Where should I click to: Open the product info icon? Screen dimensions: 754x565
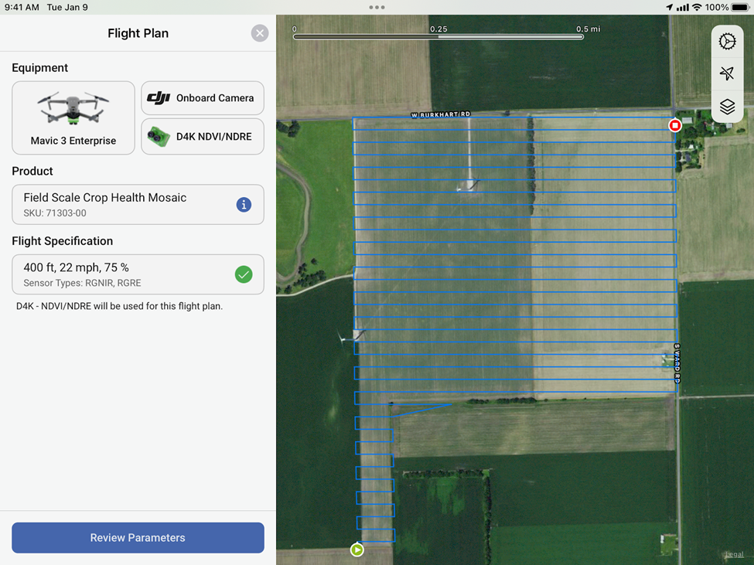[x=244, y=205]
